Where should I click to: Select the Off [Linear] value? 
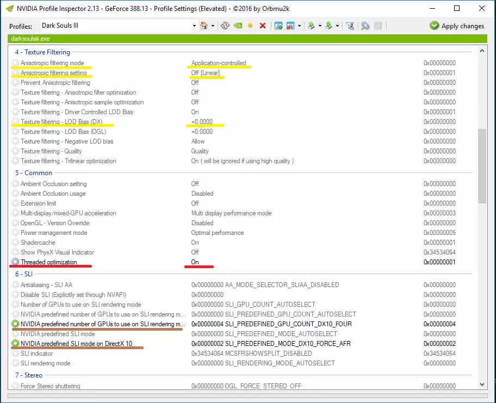pyautogui.click(x=205, y=73)
